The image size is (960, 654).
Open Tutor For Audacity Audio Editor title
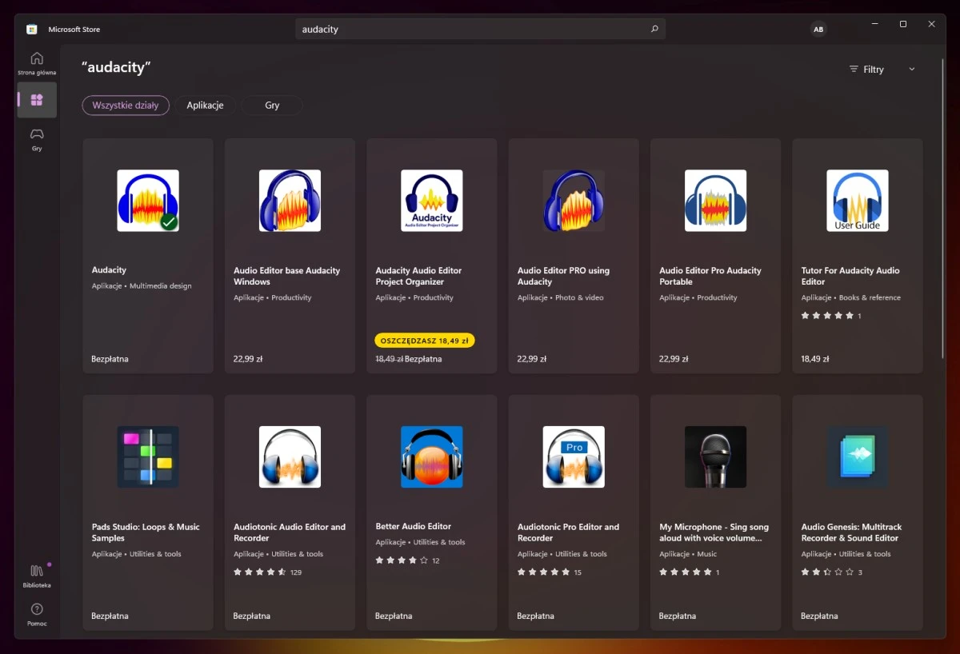coord(850,276)
